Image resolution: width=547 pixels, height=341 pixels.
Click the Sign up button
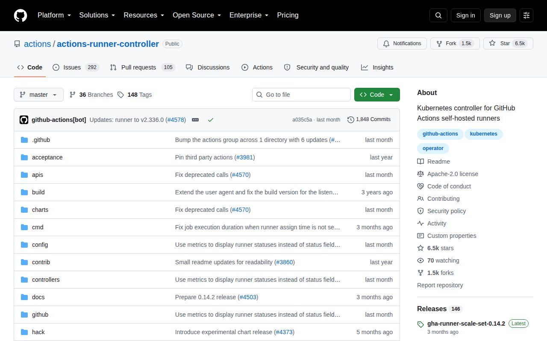tap(500, 15)
